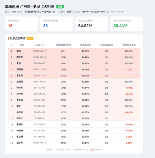Viewport: 155px width, 158px height.
Task: Click source id FBI-1971299
Action: [118, 12]
